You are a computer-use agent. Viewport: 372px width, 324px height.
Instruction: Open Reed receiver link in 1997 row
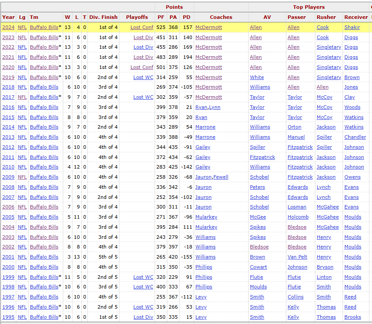pos(350,297)
